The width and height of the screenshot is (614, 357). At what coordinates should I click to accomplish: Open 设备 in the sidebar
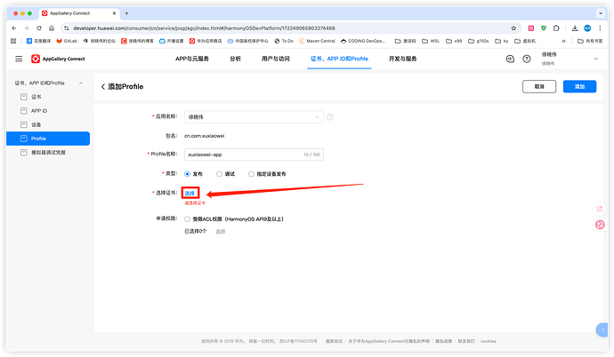pos(48,124)
